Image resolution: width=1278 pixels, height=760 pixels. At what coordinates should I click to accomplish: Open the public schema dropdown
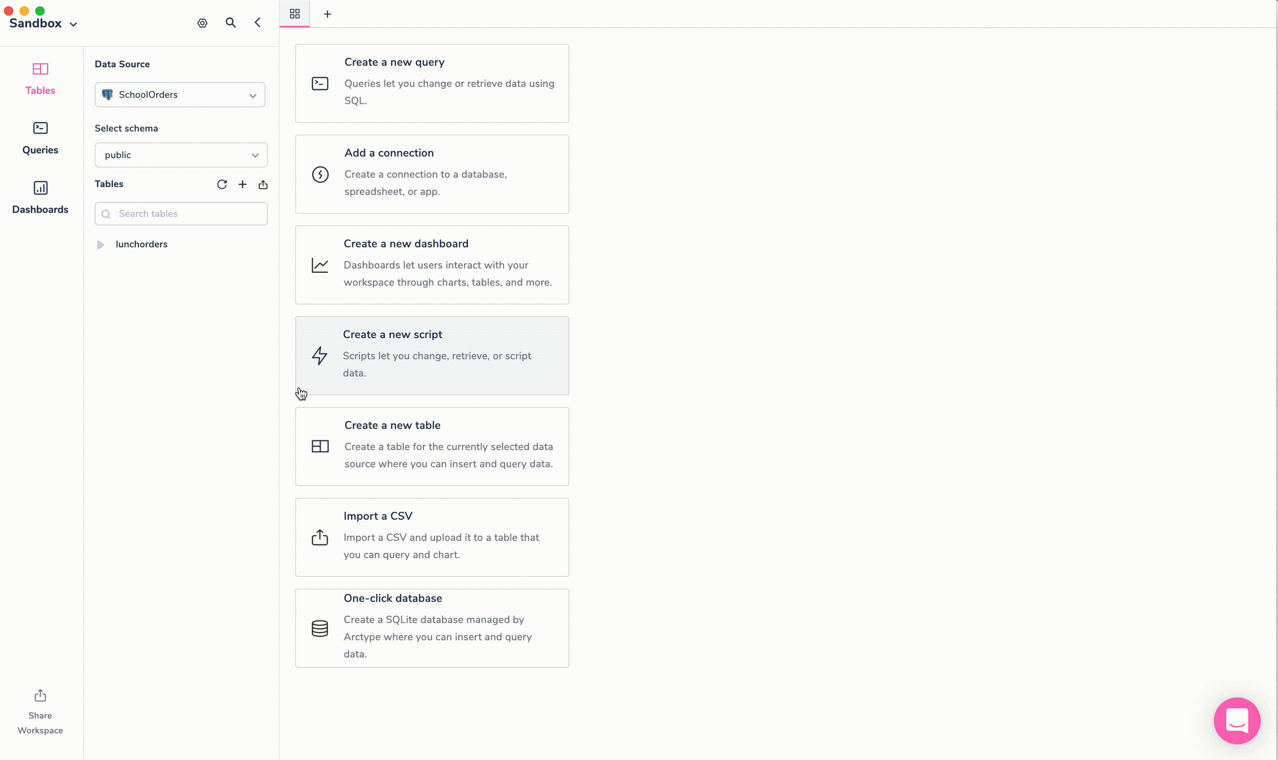click(x=181, y=155)
